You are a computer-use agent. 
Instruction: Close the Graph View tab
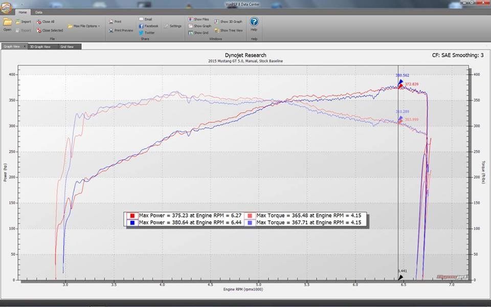(x=25, y=47)
